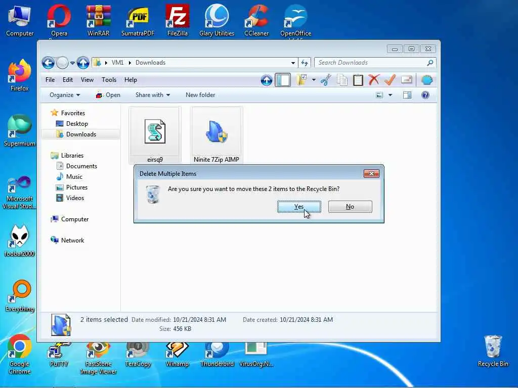Click Open in the command bar
The height and width of the screenshot is (388, 518).
pyautogui.click(x=108, y=95)
